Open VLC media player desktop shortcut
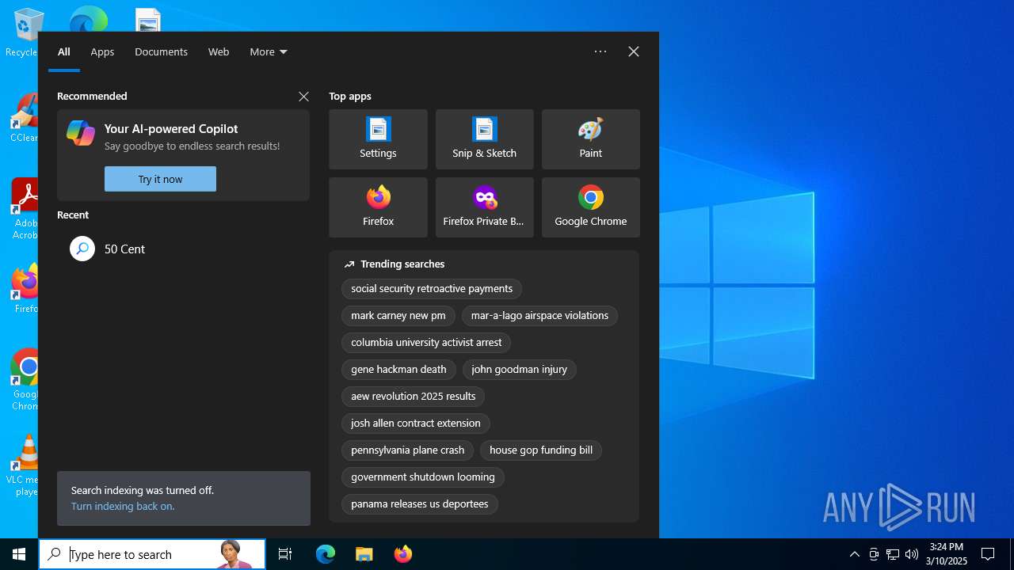Image resolution: width=1014 pixels, height=570 pixels. [x=25, y=466]
